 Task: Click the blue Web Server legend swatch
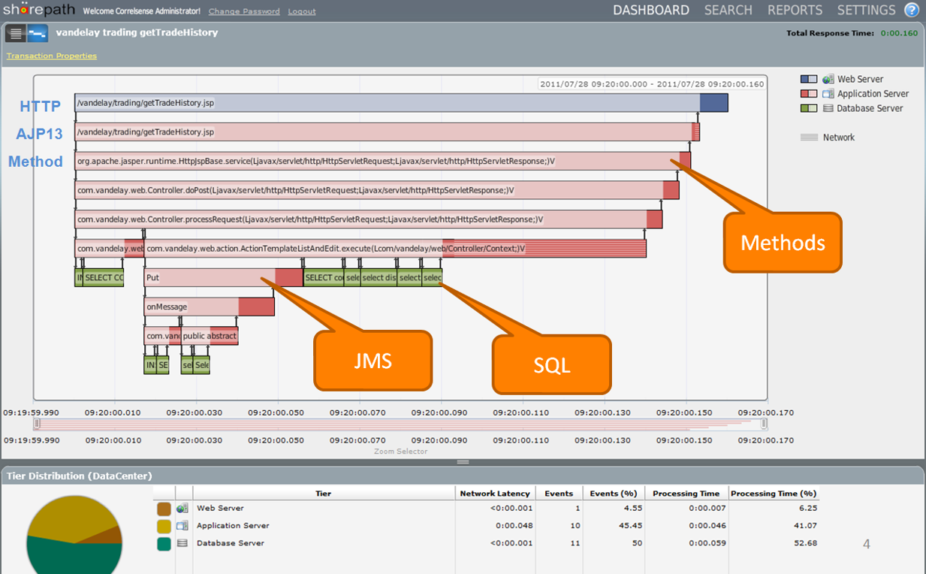809,79
